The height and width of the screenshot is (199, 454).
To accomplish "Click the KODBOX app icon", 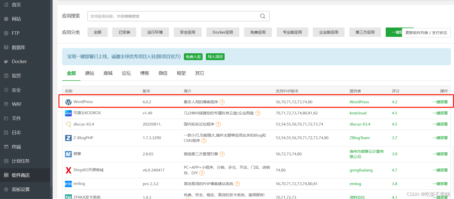I will pos(68,113).
